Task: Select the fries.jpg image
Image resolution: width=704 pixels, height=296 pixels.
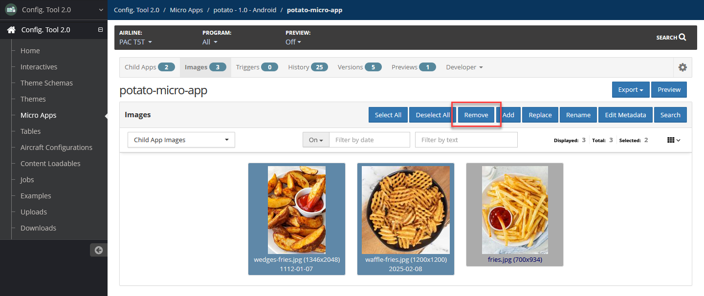Action: [x=515, y=214]
